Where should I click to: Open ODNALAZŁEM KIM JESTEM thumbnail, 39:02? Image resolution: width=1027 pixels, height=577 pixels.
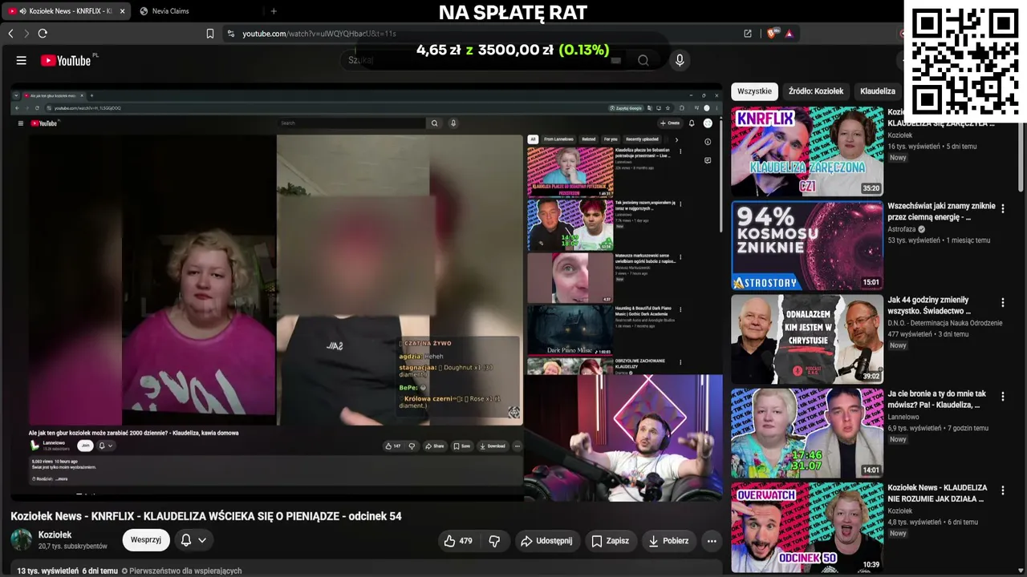807,340
